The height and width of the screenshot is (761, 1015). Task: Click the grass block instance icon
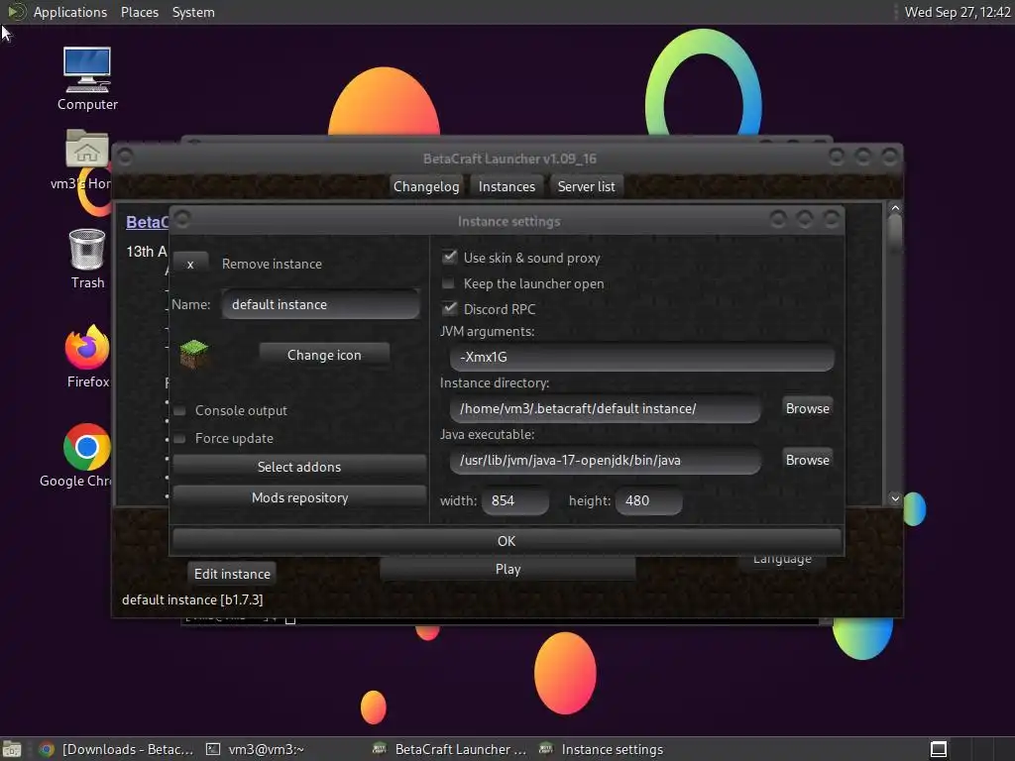[x=193, y=354]
